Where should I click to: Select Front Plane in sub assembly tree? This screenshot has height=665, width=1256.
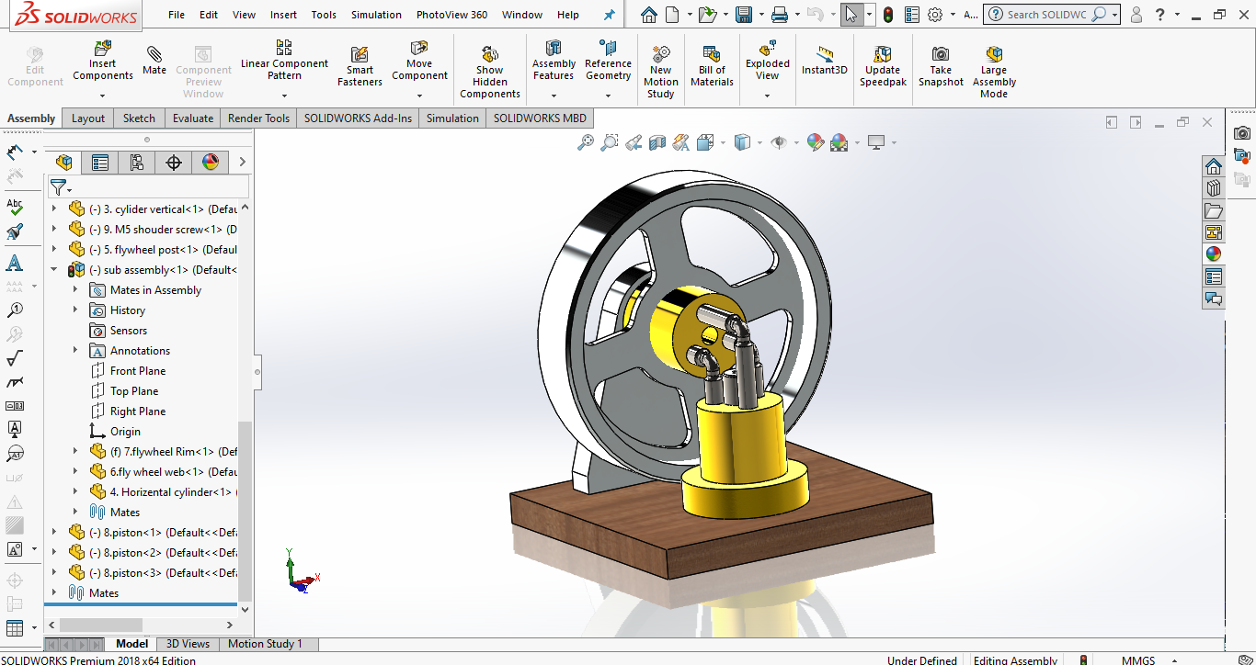point(138,370)
